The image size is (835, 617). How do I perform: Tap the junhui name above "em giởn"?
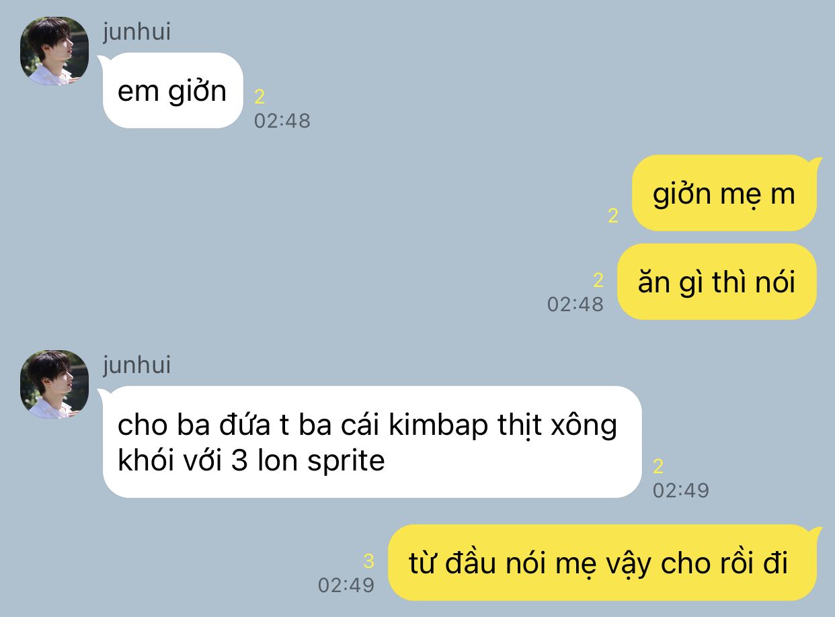click(136, 31)
